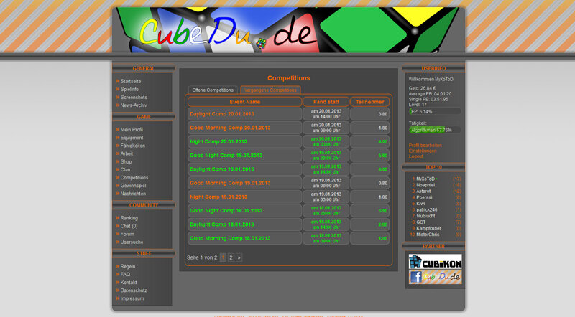The width and height of the screenshot is (575, 317).
Task: Open Daylight Comp 18.01.2013
Action: 222,224
